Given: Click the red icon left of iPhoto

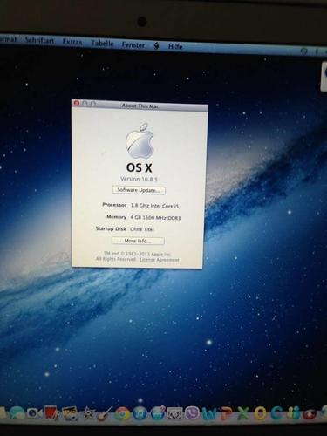Looking at the screenshot, I should (52, 412).
